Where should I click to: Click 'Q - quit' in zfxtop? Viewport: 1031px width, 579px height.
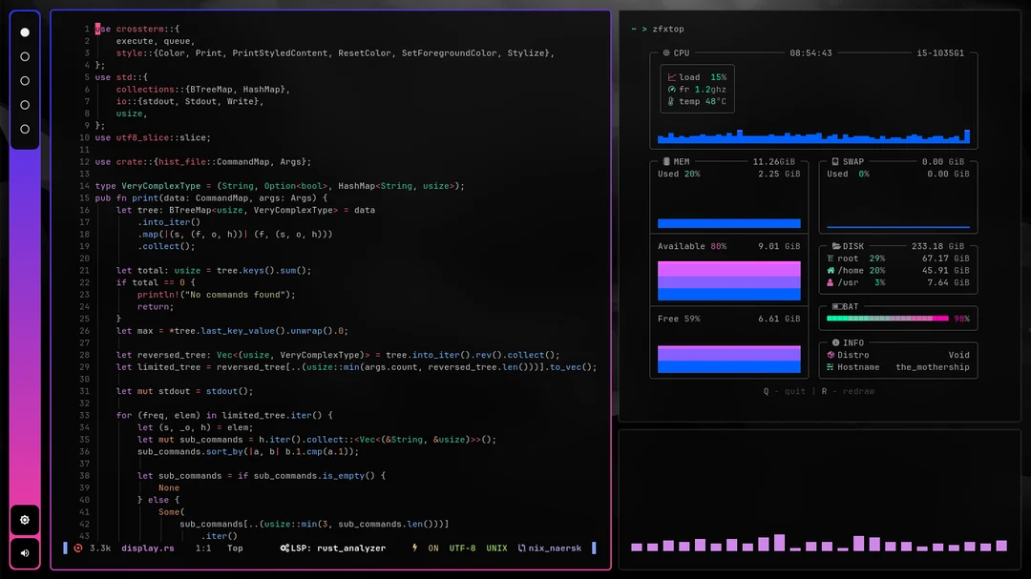click(x=784, y=391)
